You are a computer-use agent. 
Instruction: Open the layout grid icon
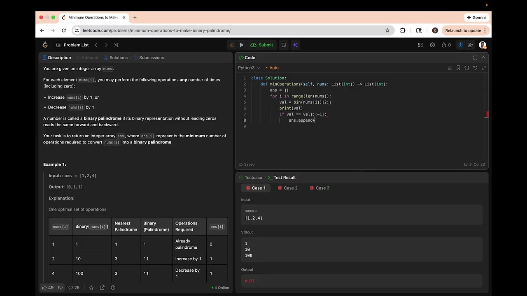click(420, 45)
